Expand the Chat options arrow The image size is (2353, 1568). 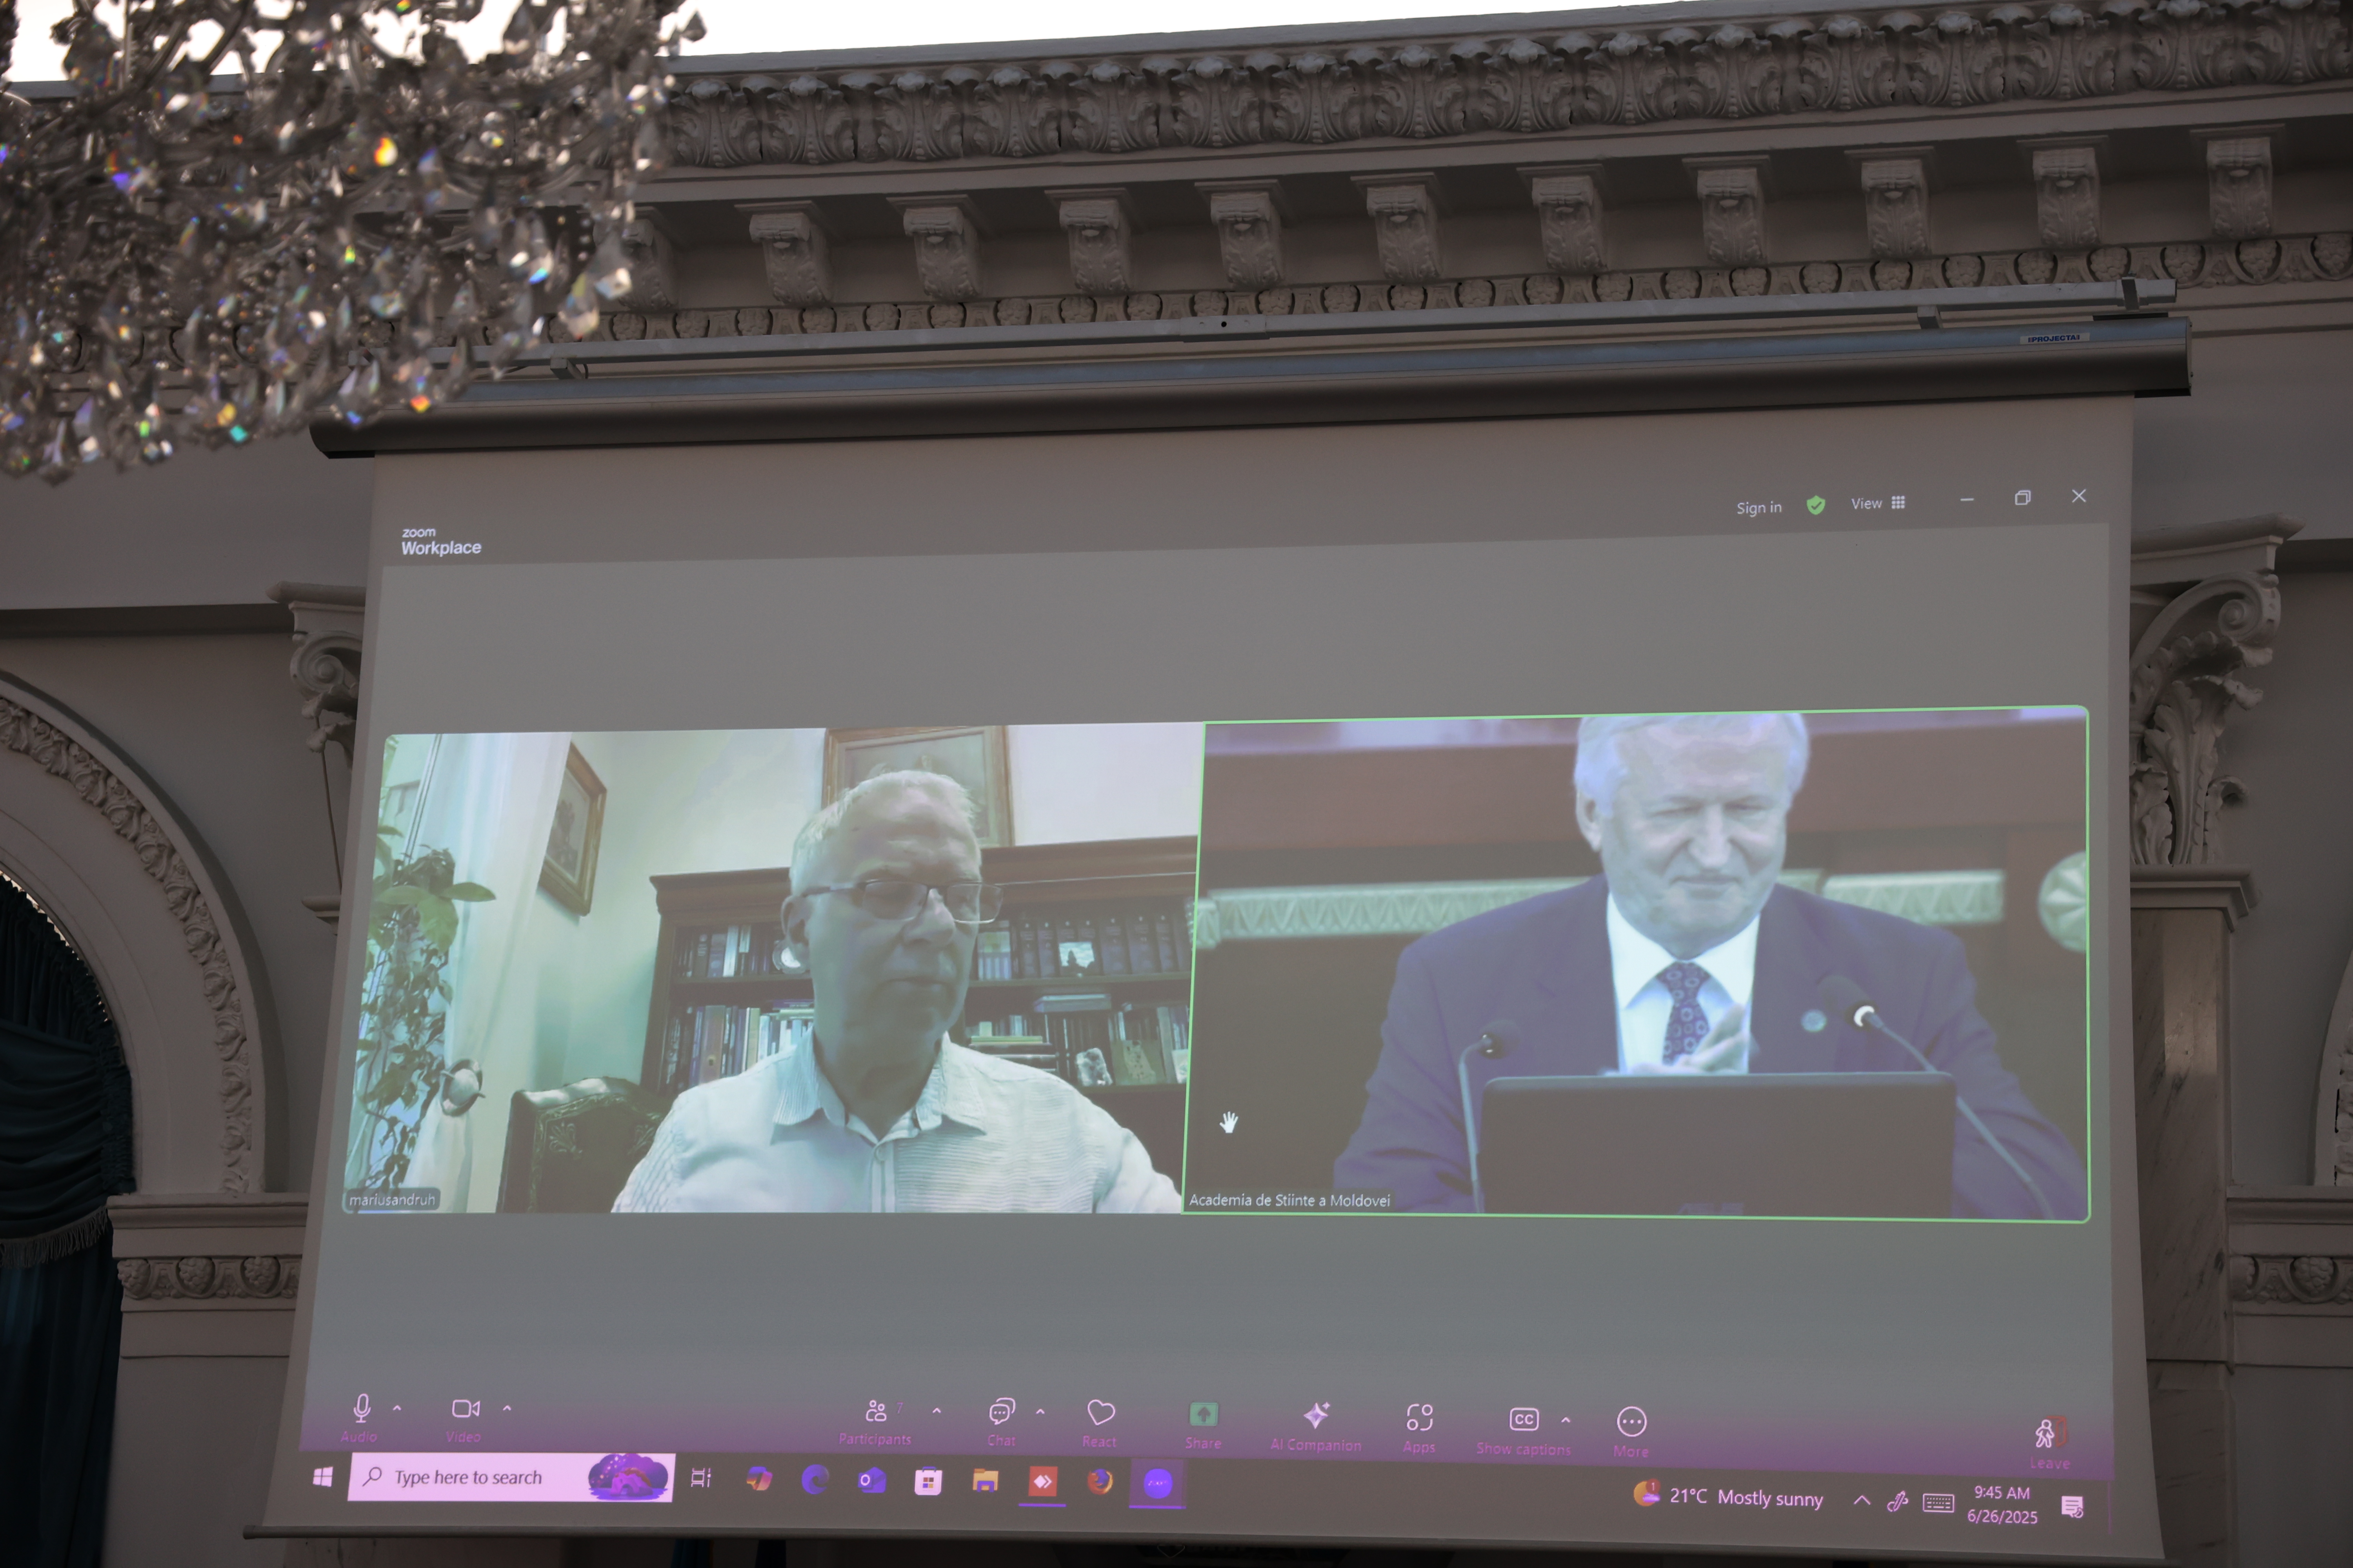click(1040, 1412)
